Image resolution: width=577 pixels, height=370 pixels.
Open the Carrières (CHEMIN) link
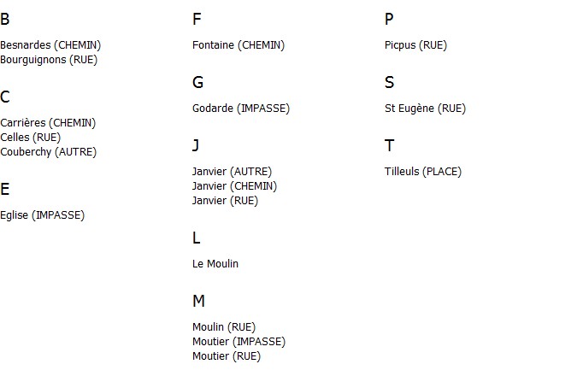(x=48, y=123)
